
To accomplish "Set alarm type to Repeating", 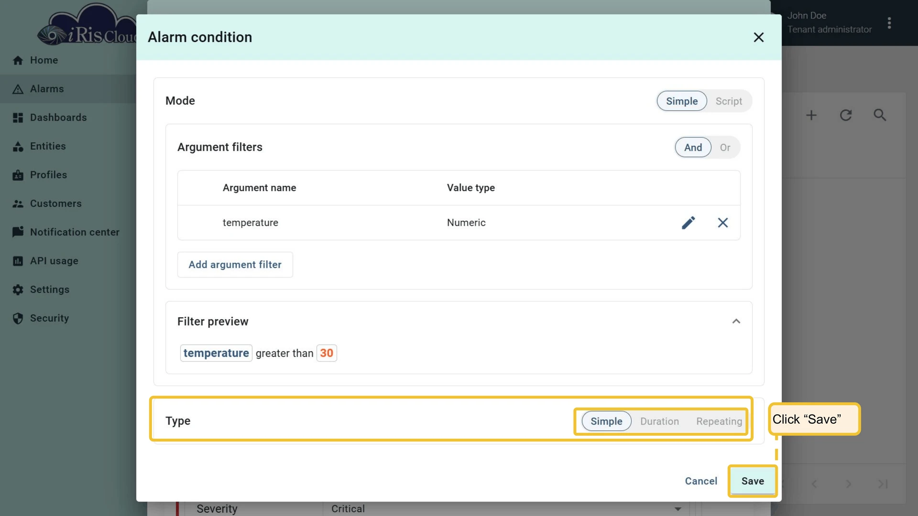I will point(719,421).
